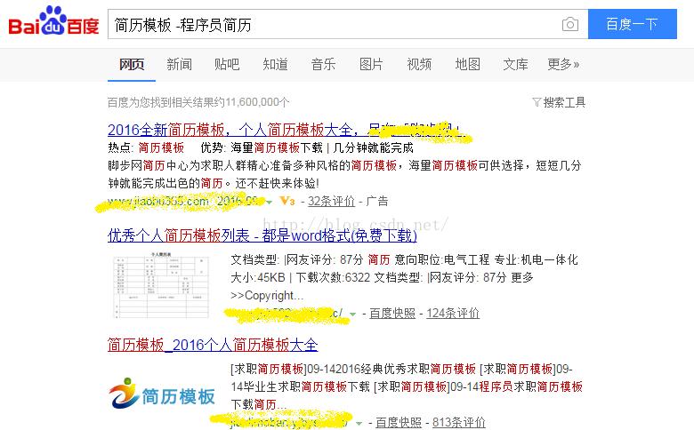Open 百度快照 for 简历模板大全 result
694x430 pixels.
click(399, 423)
